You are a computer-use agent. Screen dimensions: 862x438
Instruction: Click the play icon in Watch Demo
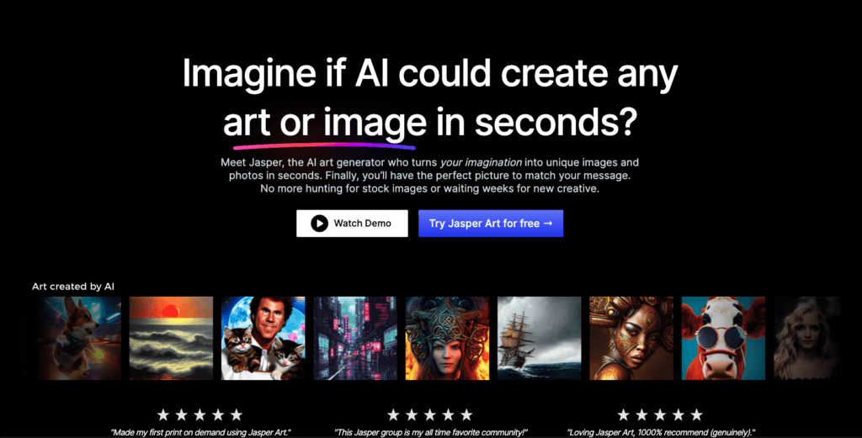pos(319,224)
